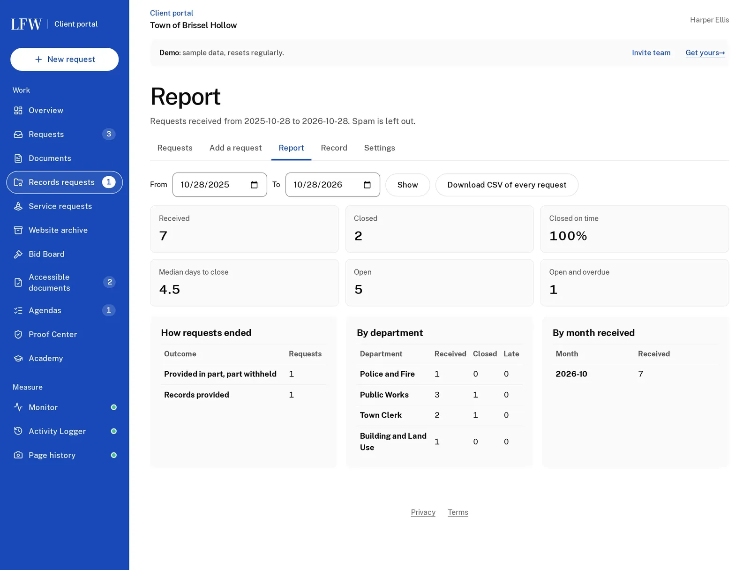
Task: Download CSV of every request
Action: [507, 185]
